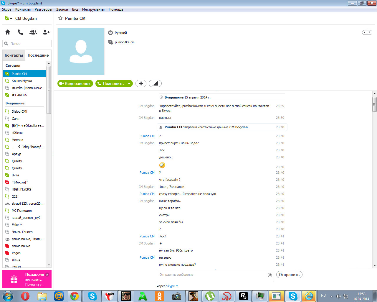Expand the Позвонить call options arrow

coord(129,84)
